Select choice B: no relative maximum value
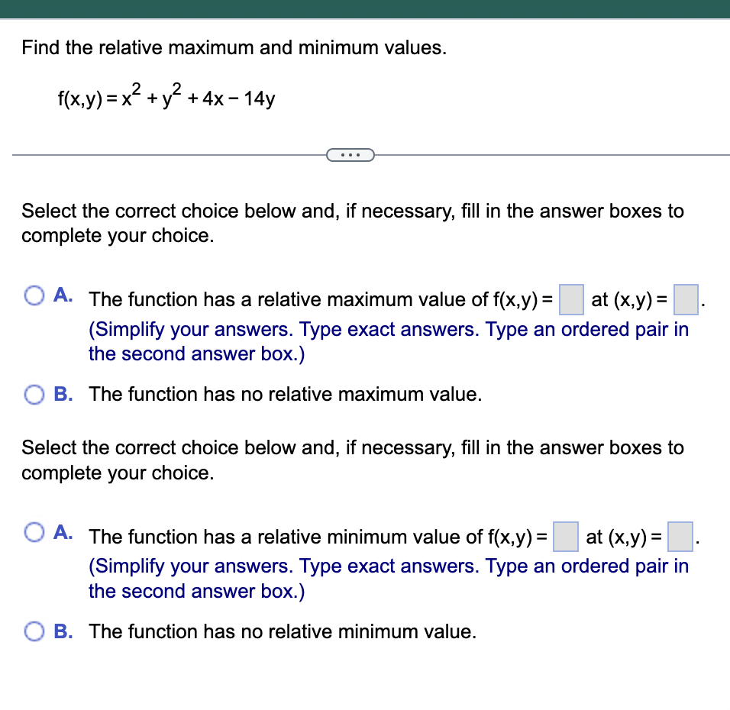 pyautogui.click(x=34, y=394)
